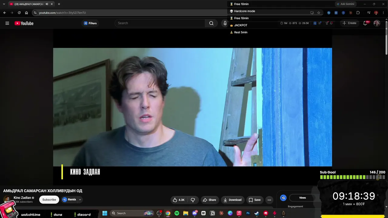The width and height of the screenshot is (388, 218).
Task: Expand the Remix dropdown arrow
Action: [80, 200]
